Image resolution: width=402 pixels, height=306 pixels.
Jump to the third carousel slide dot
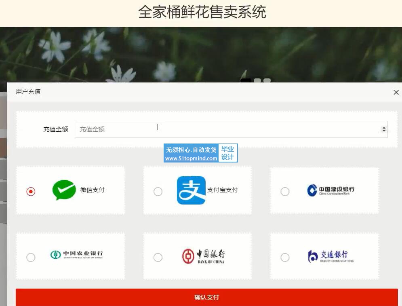pos(267,80)
